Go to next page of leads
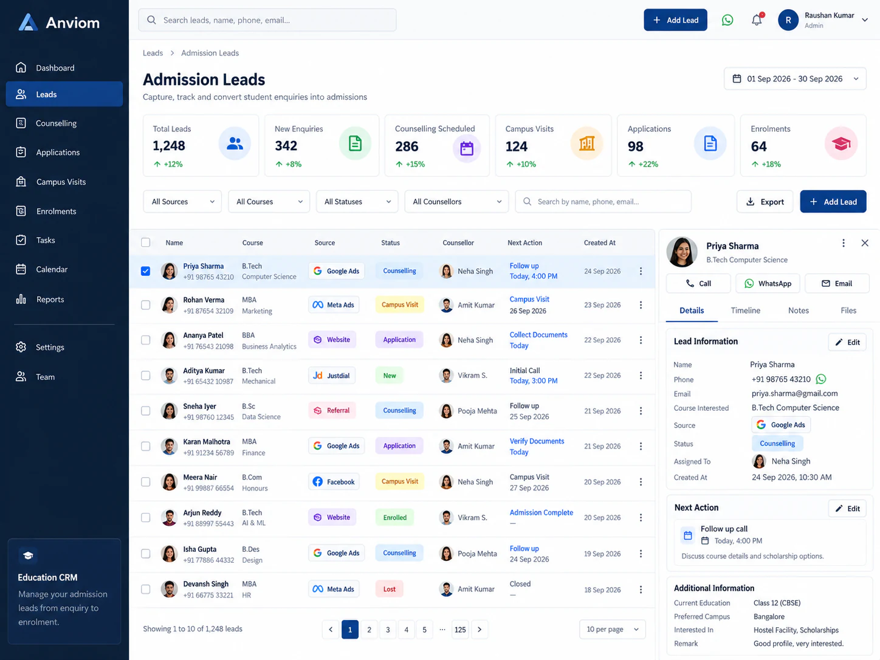 pos(480,630)
